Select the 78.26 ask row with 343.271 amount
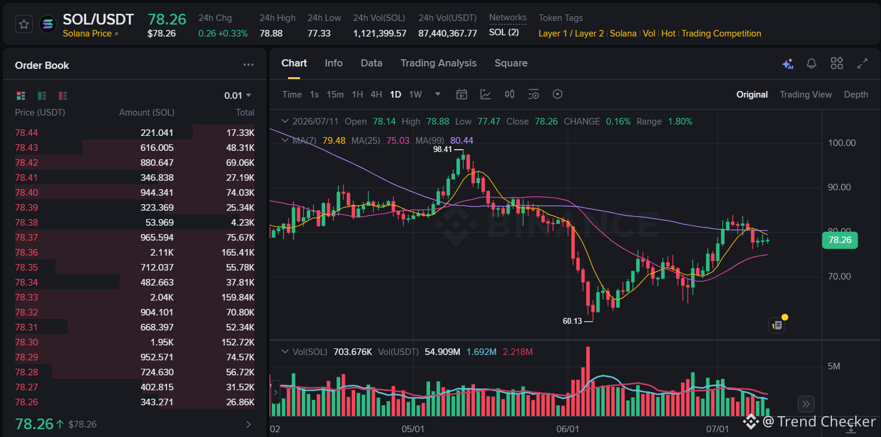 click(x=135, y=402)
